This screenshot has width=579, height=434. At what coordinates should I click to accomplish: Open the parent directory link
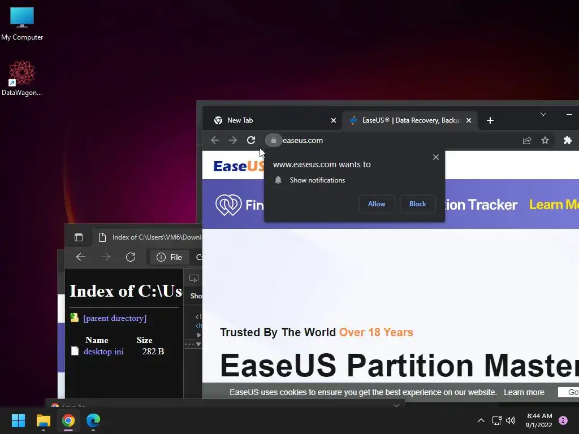(x=115, y=318)
